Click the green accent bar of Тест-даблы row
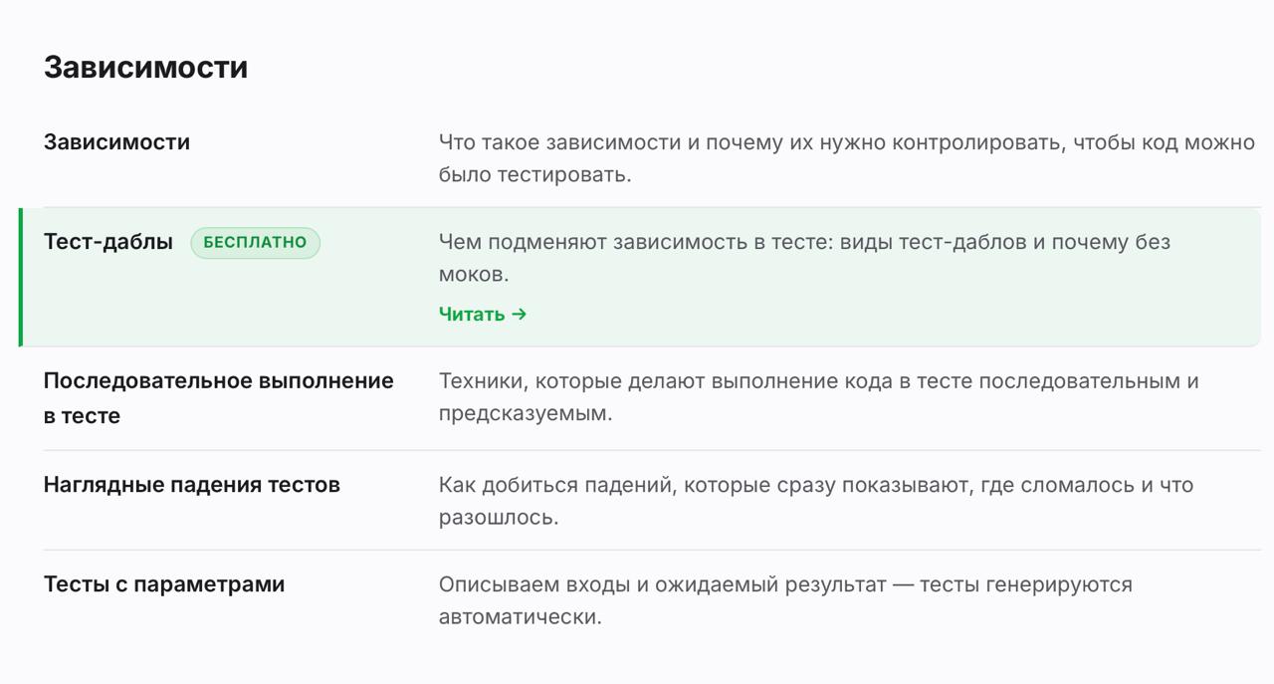 point(20,277)
